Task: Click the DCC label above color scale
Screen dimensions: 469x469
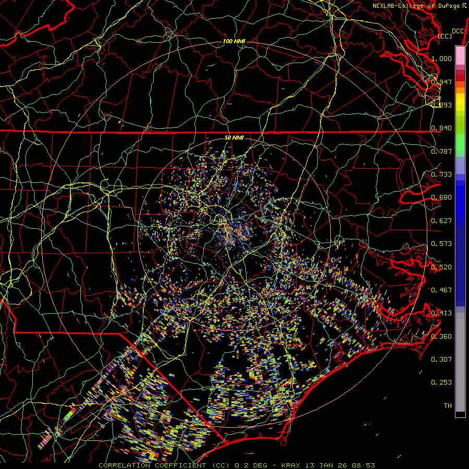Action: 458,31
